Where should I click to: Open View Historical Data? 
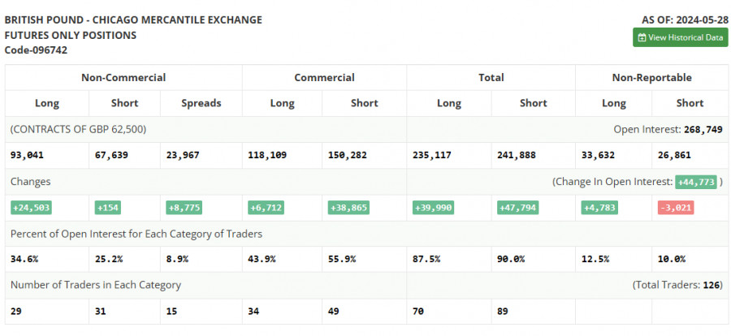(681, 37)
